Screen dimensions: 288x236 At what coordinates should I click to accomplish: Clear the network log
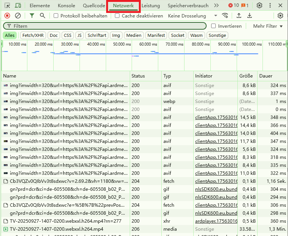pos(18,16)
